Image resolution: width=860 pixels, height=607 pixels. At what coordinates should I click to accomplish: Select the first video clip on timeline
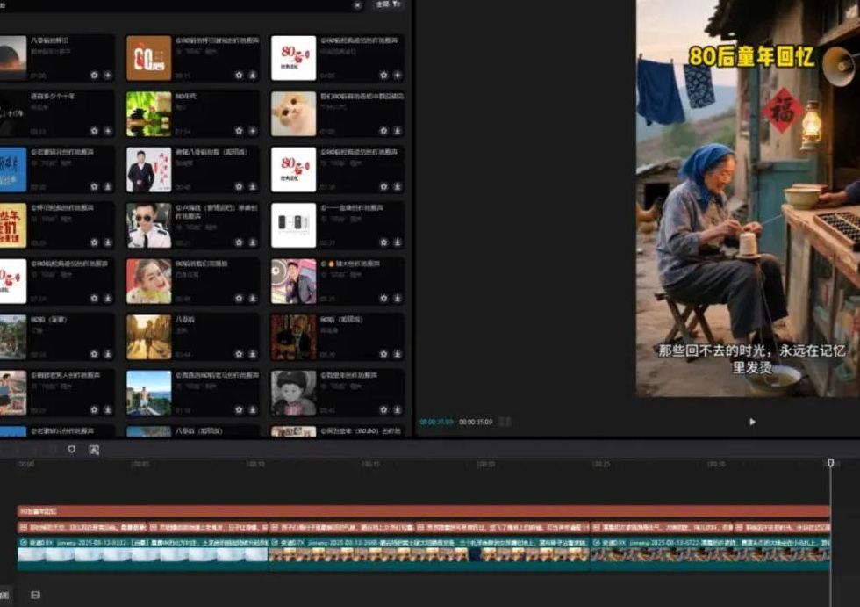coord(142,553)
